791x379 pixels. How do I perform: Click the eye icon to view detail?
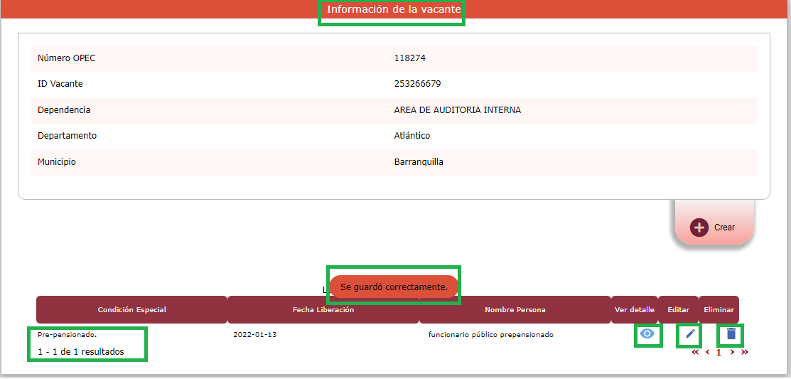[x=647, y=334]
